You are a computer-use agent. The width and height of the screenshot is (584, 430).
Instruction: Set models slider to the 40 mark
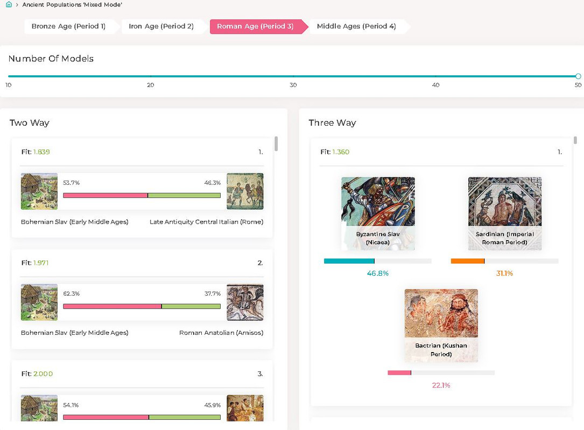pos(435,76)
